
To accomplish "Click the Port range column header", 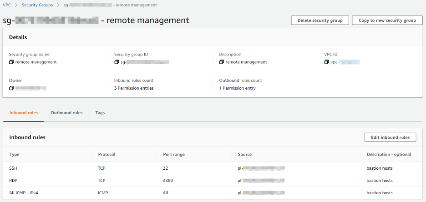I will click(174, 154).
